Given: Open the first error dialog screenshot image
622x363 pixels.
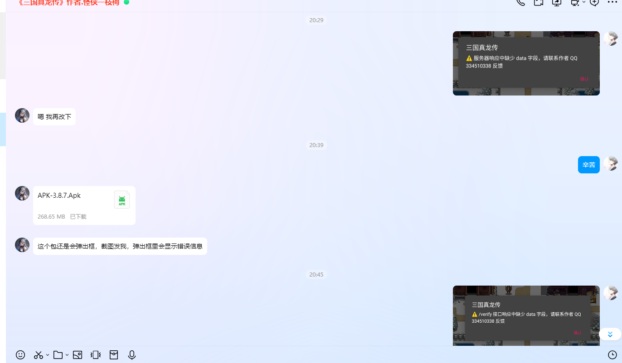Looking at the screenshot, I should [526, 63].
